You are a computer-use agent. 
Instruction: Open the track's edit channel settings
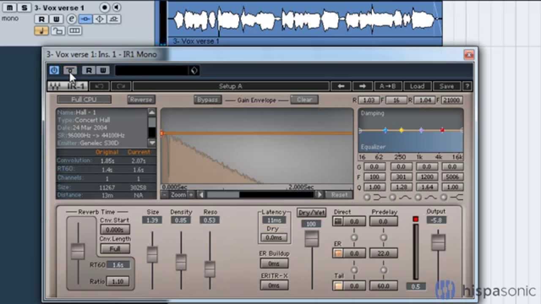(x=71, y=19)
